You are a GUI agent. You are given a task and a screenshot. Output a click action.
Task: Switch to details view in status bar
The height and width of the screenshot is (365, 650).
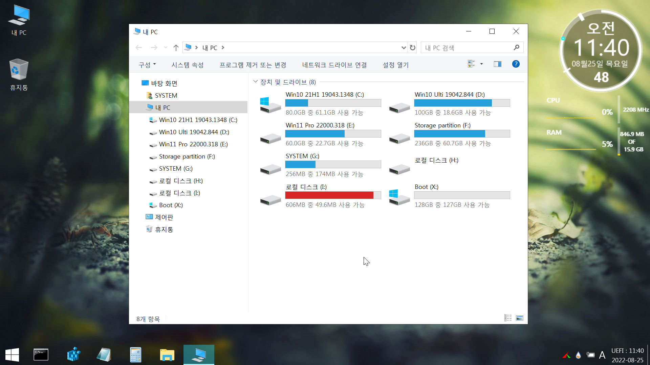pos(508,318)
